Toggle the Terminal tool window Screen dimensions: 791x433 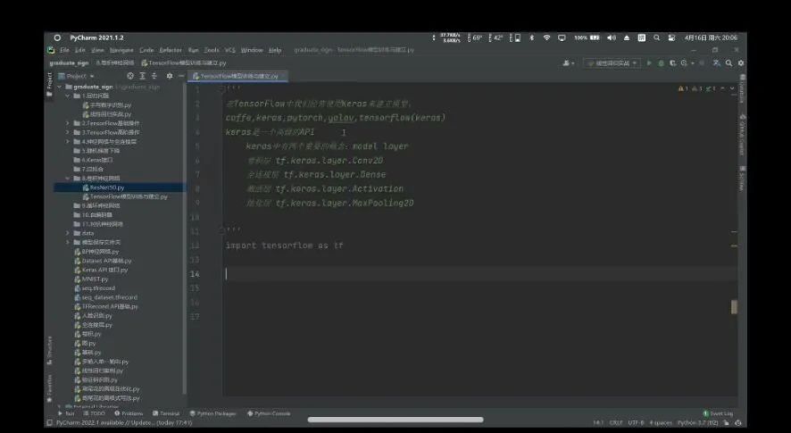tap(166, 413)
